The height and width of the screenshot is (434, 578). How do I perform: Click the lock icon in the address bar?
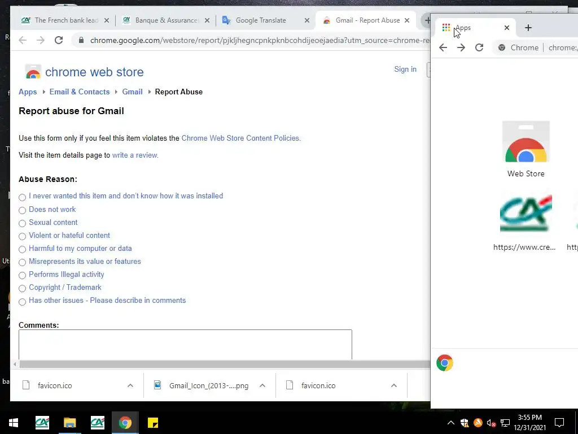[81, 40]
